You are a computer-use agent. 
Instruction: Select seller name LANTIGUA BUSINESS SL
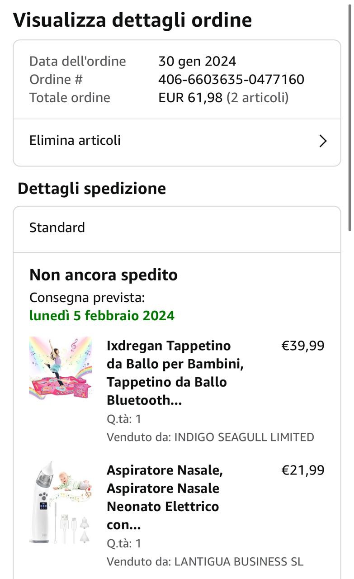pyautogui.click(x=239, y=562)
